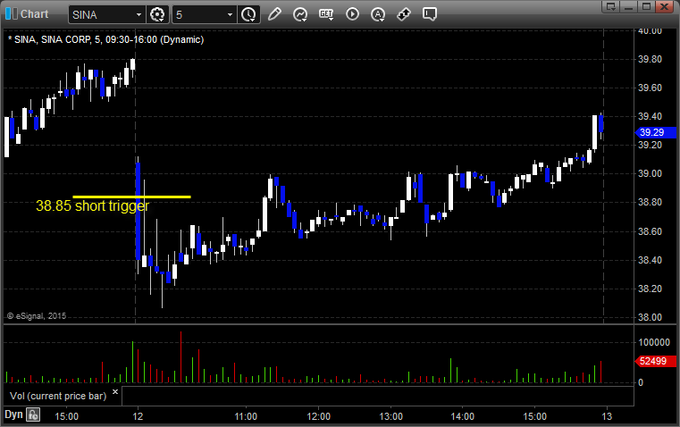Maximize the Chart window

647,6
